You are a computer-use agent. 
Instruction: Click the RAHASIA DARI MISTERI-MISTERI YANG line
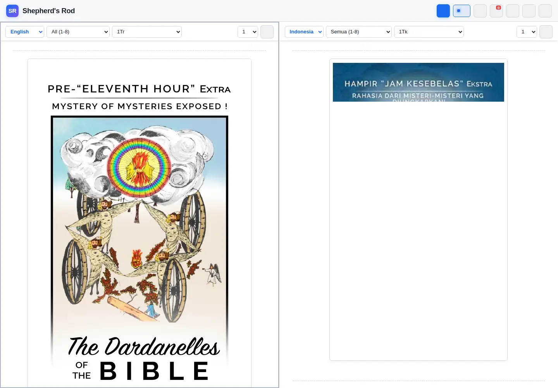(418, 96)
